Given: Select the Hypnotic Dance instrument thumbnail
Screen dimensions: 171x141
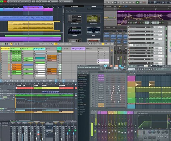Looking at the screenshot, I should pyautogui.click(x=93, y=19).
